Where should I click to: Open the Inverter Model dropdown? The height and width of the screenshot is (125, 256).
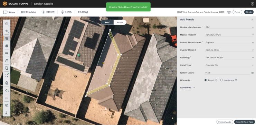click(x=229, y=50)
